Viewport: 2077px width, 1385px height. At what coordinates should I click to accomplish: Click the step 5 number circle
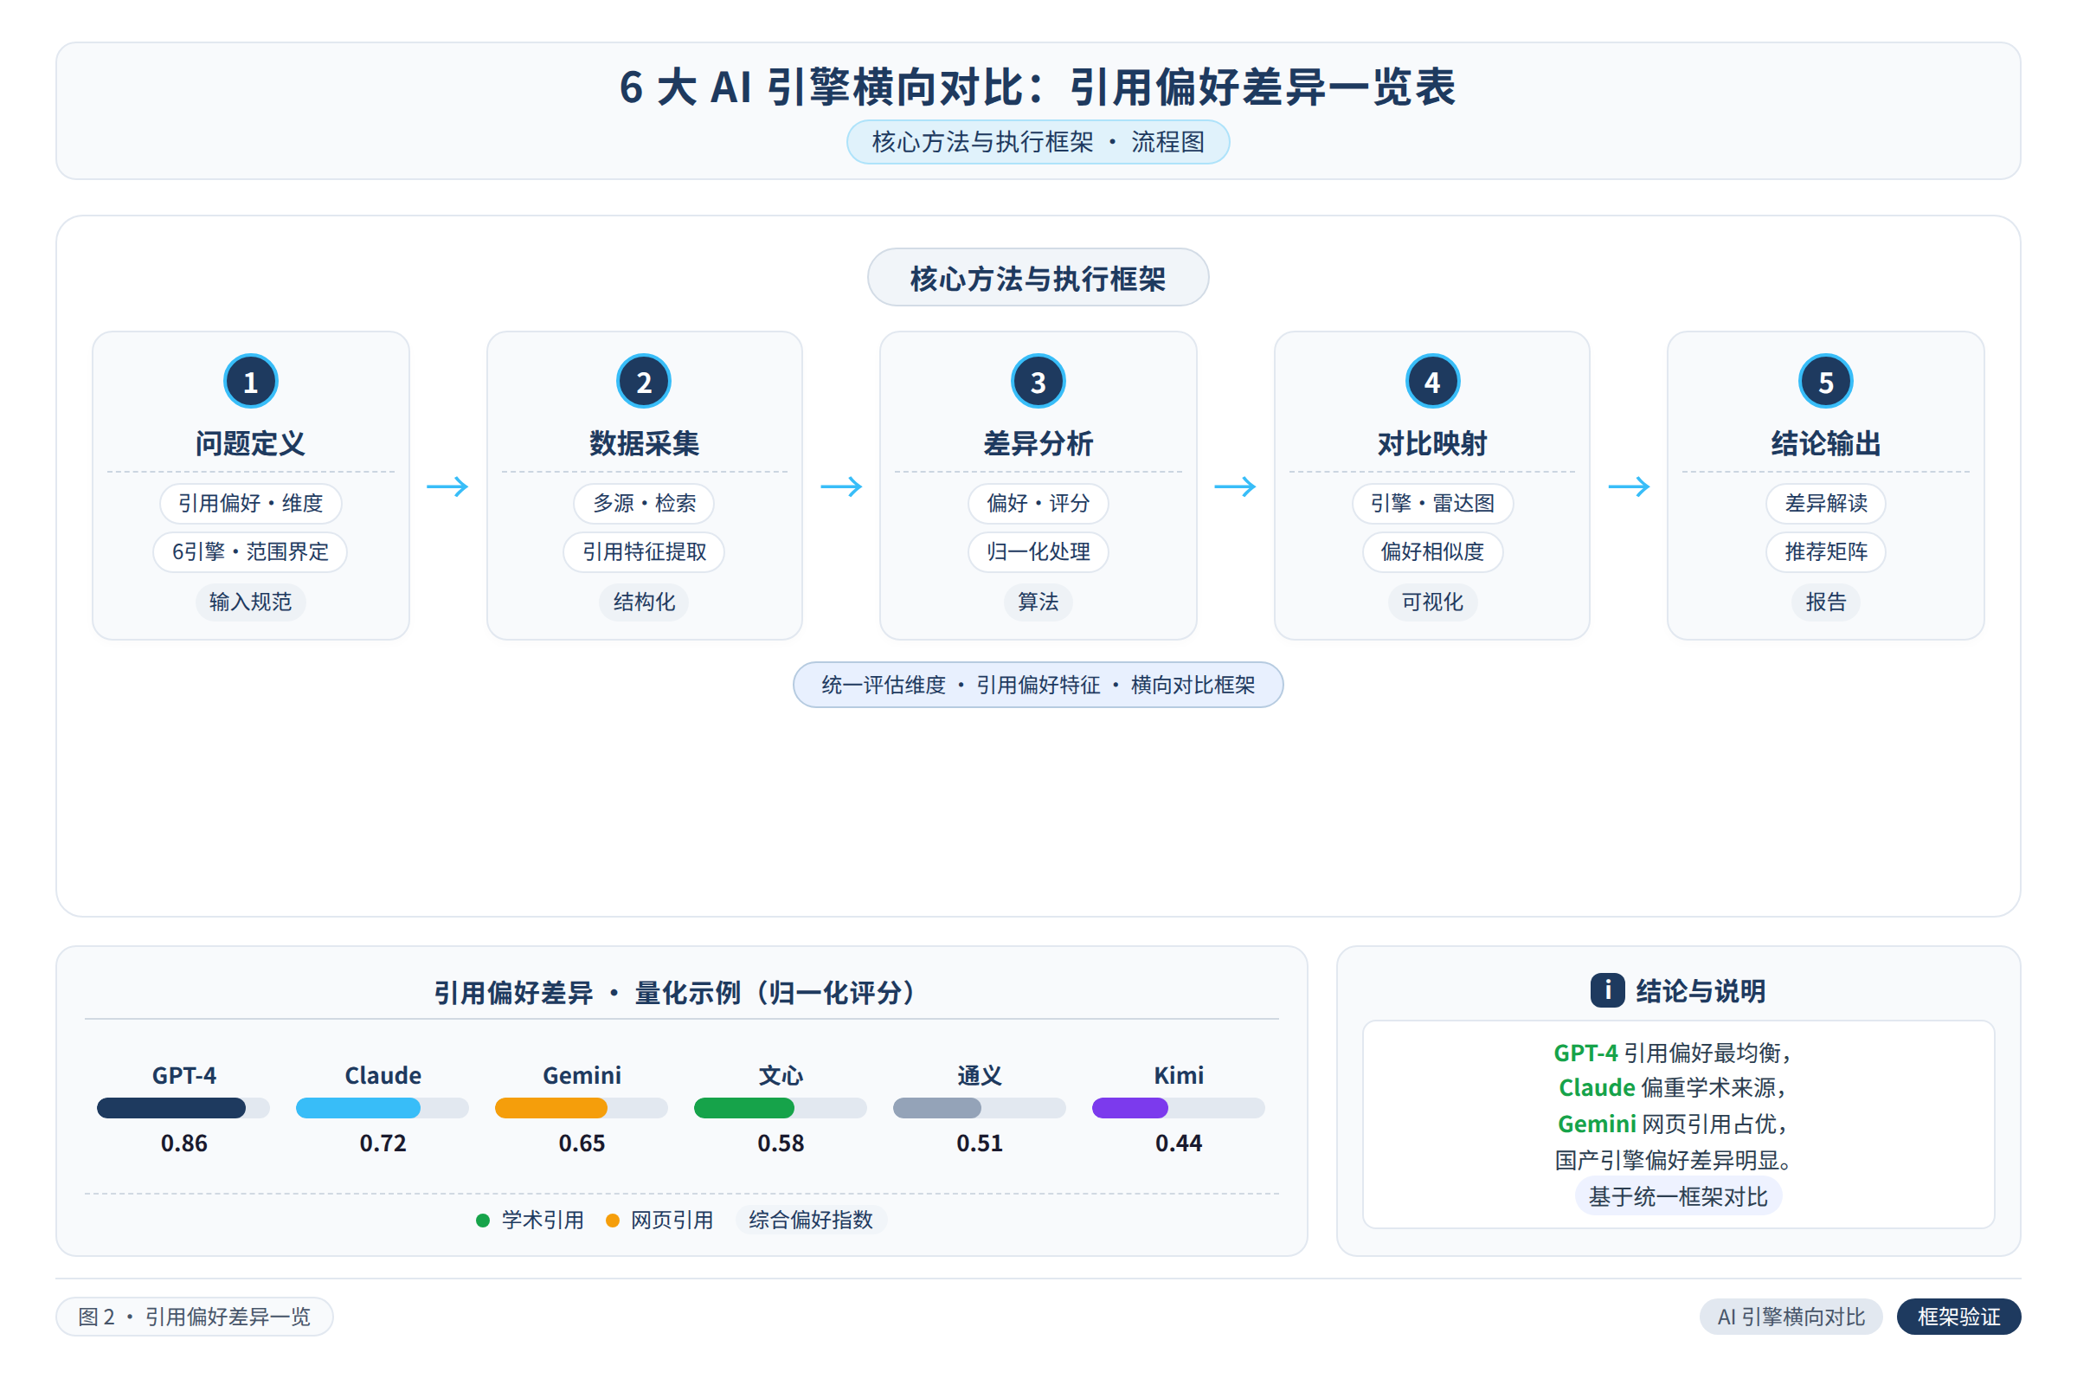pos(1825,382)
